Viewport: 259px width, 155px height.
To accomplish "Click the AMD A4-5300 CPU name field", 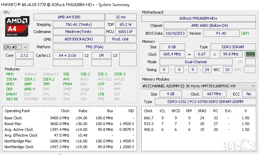I will [69, 17].
